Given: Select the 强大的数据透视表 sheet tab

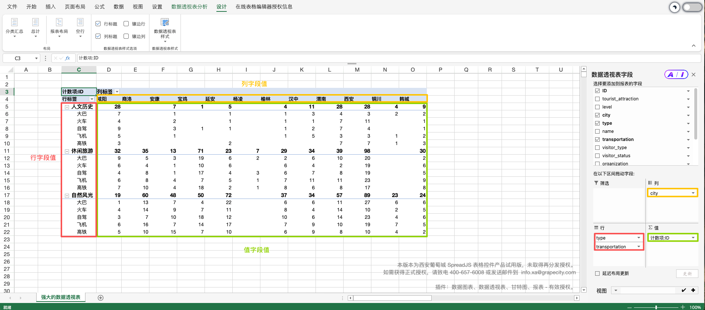Looking at the screenshot, I should click(61, 297).
